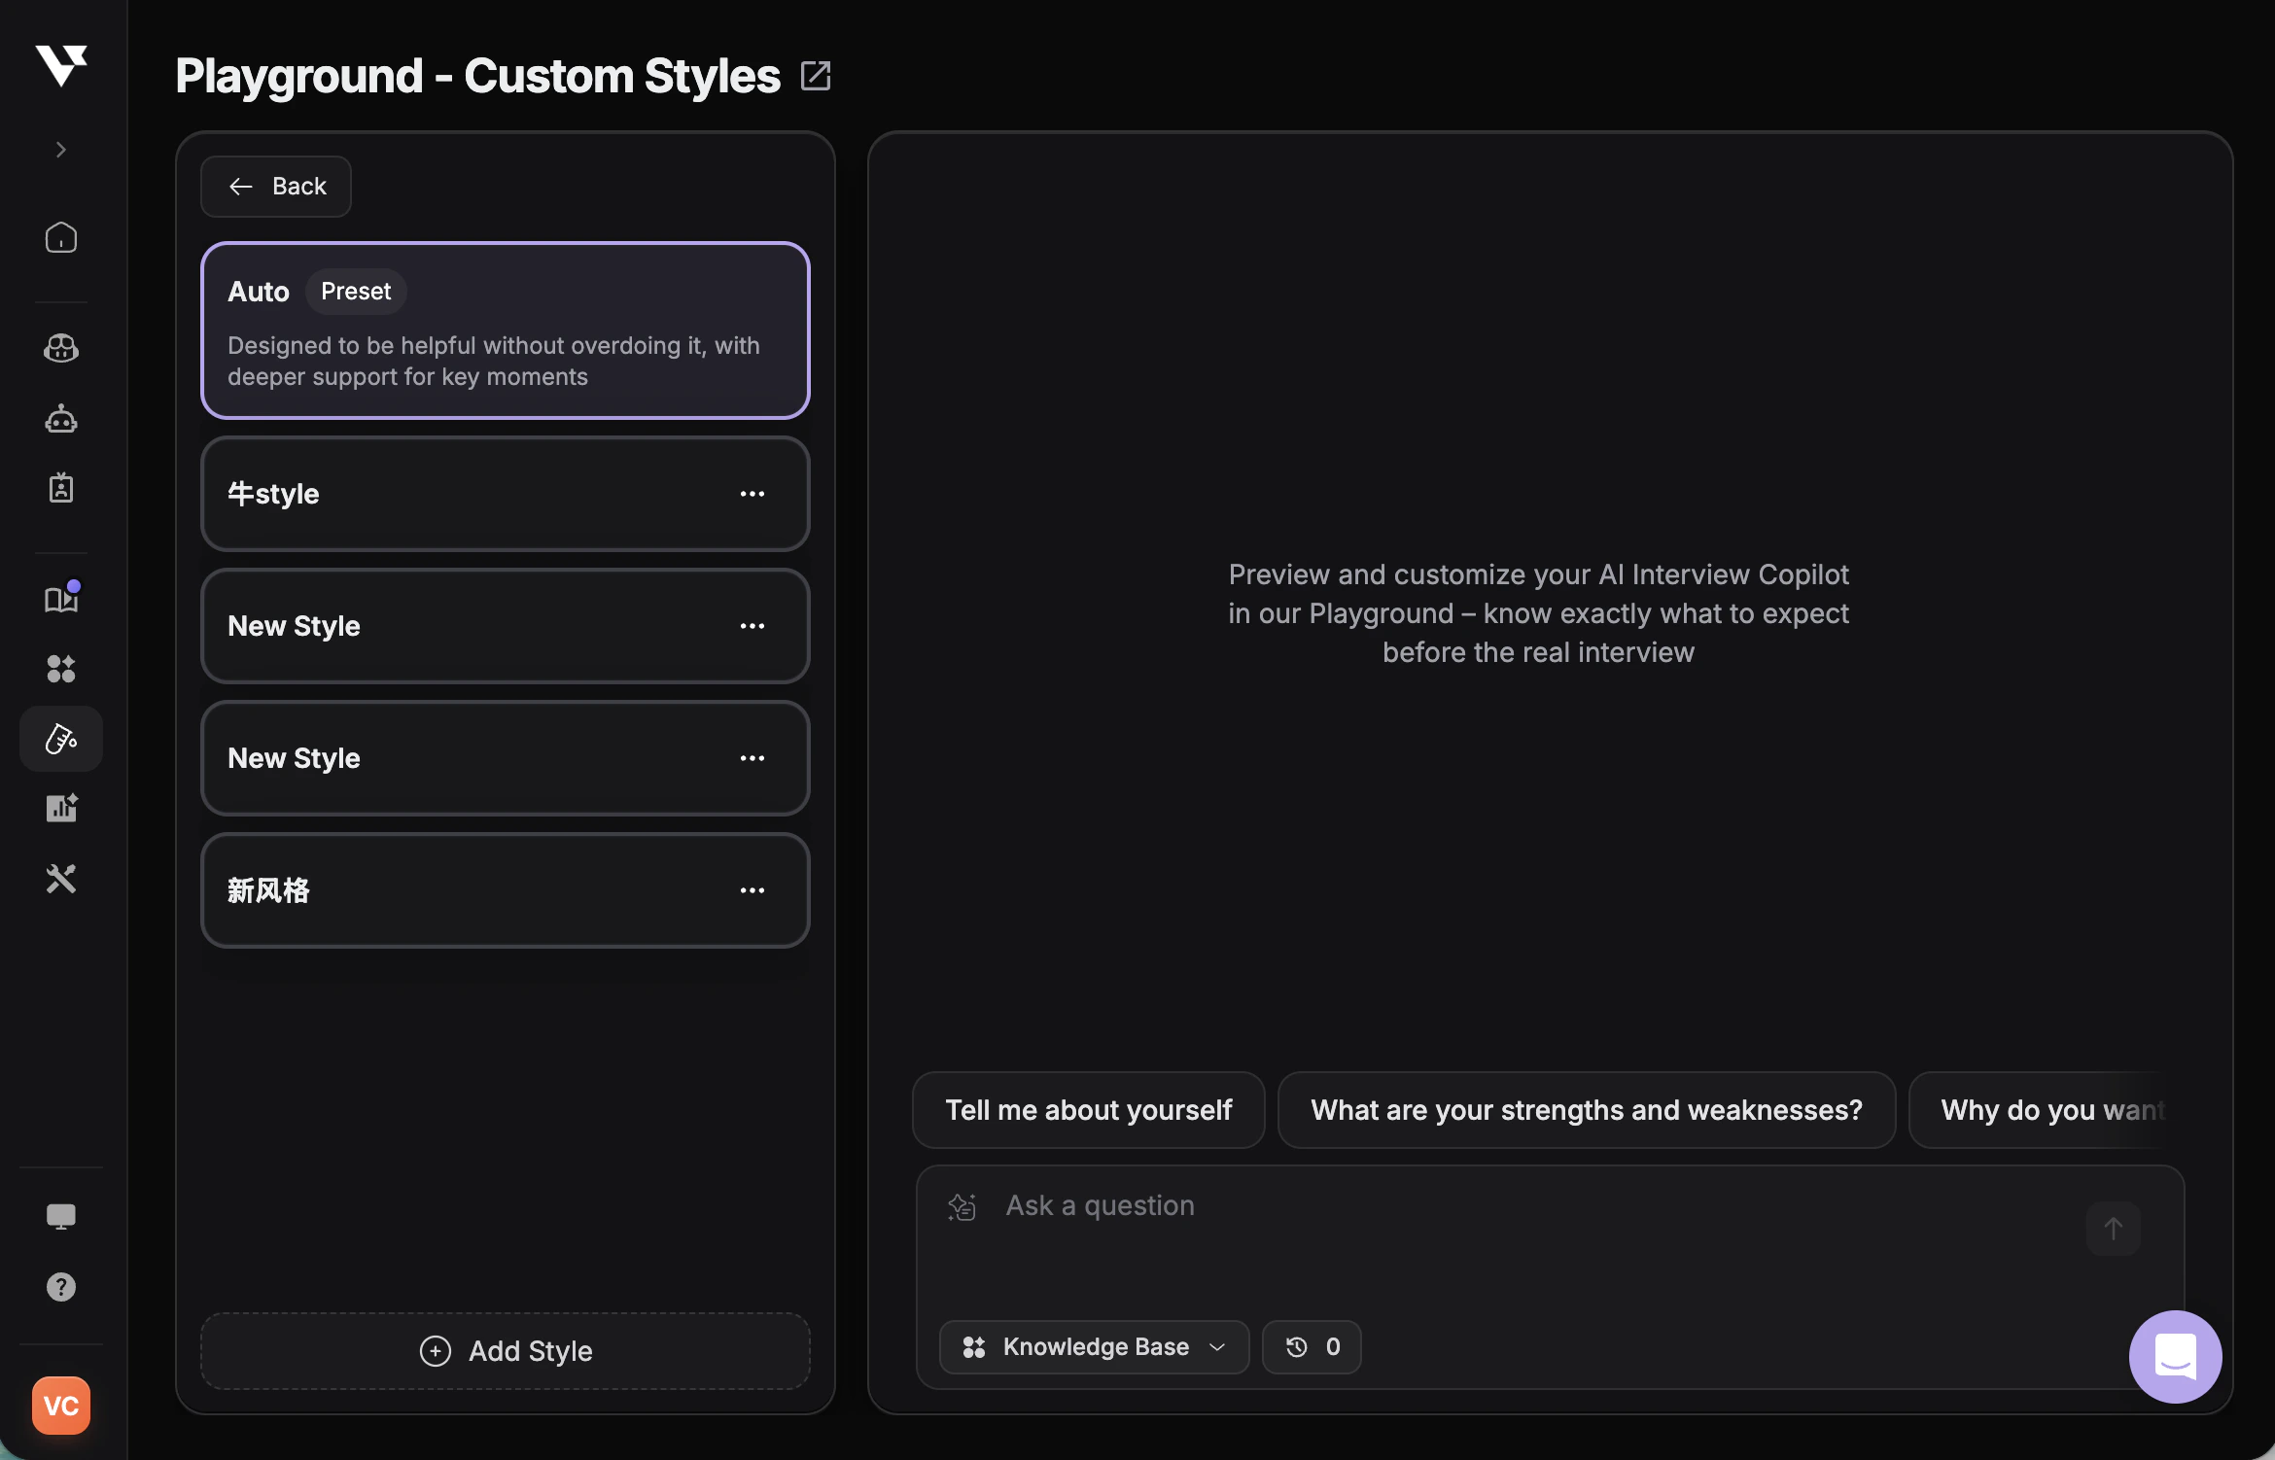Image resolution: width=2275 pixels, height=1460 pixels.
Task: Select the Interview Copilot icon in the sidebar
Action: pos(61,348)
